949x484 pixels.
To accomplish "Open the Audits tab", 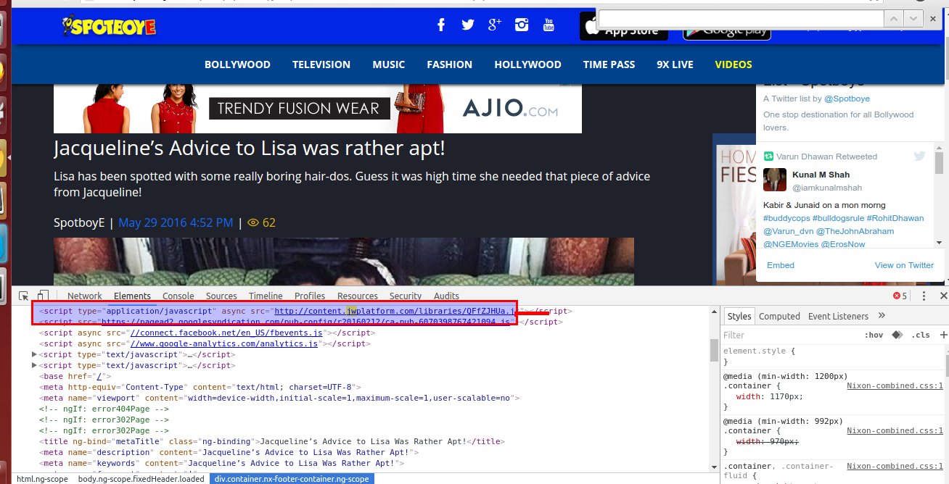I will point(446,296).
